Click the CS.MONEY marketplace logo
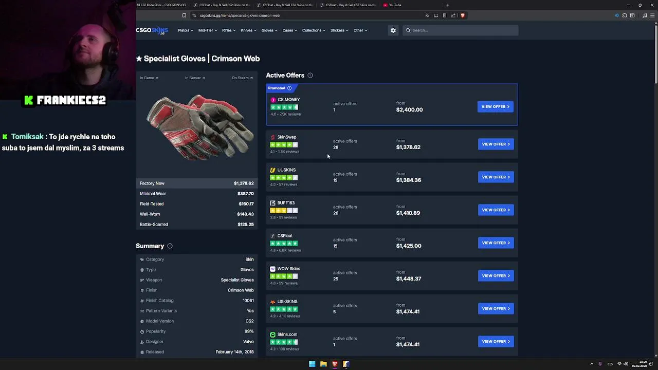The width and height of the screenshot is (658, 370). [273, 100]
